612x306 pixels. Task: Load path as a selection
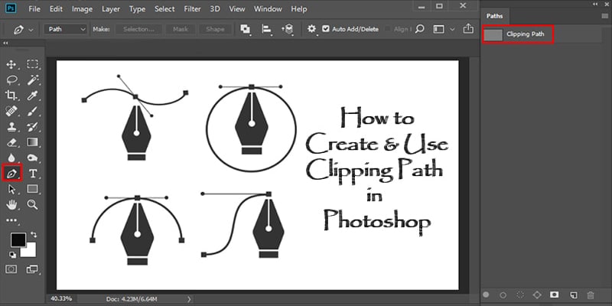click(520, 295)
